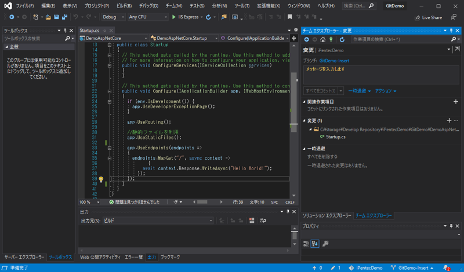Click the Manage Connections green plug icon
Screen dimensions: 464x272
tap(331, 39)
